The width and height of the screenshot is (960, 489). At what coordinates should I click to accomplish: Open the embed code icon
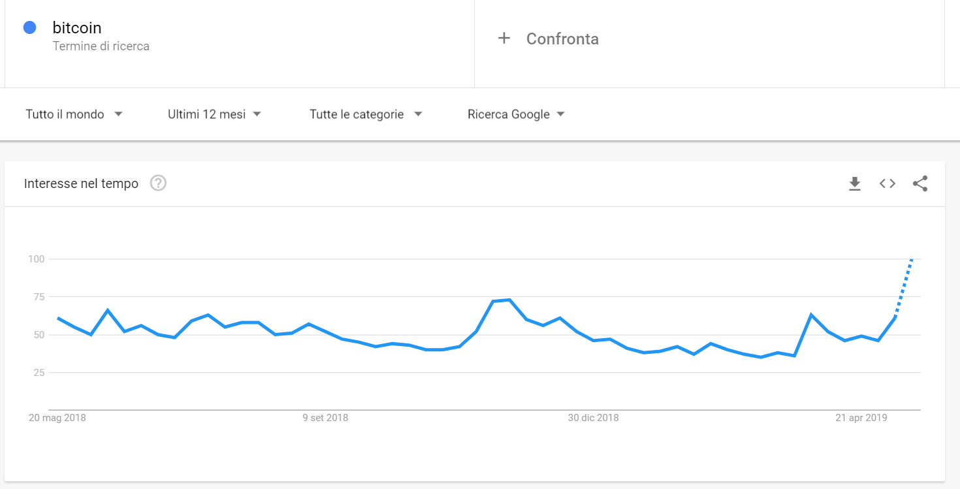(x=887, y=184)
